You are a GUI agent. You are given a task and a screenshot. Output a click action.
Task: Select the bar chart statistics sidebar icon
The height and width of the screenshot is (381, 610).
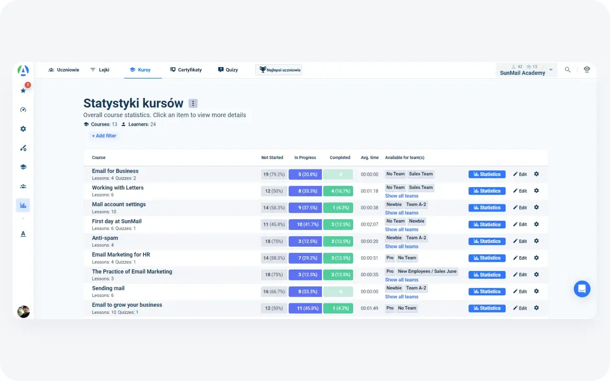(x=23, y=205)
